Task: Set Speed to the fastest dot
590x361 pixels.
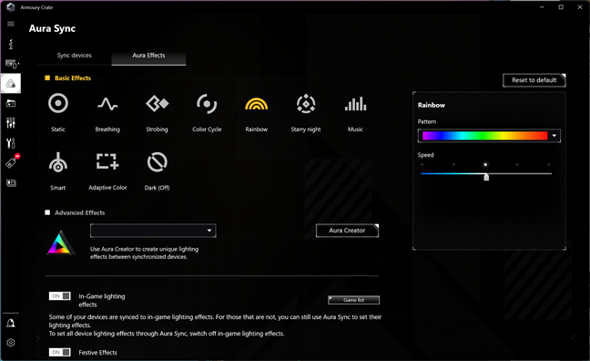Action: pyautogui.click(x=549, y=165)
